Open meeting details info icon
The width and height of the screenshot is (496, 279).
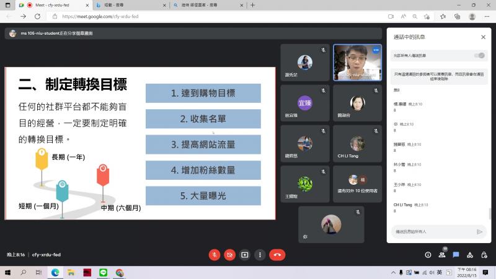[428, 255]
